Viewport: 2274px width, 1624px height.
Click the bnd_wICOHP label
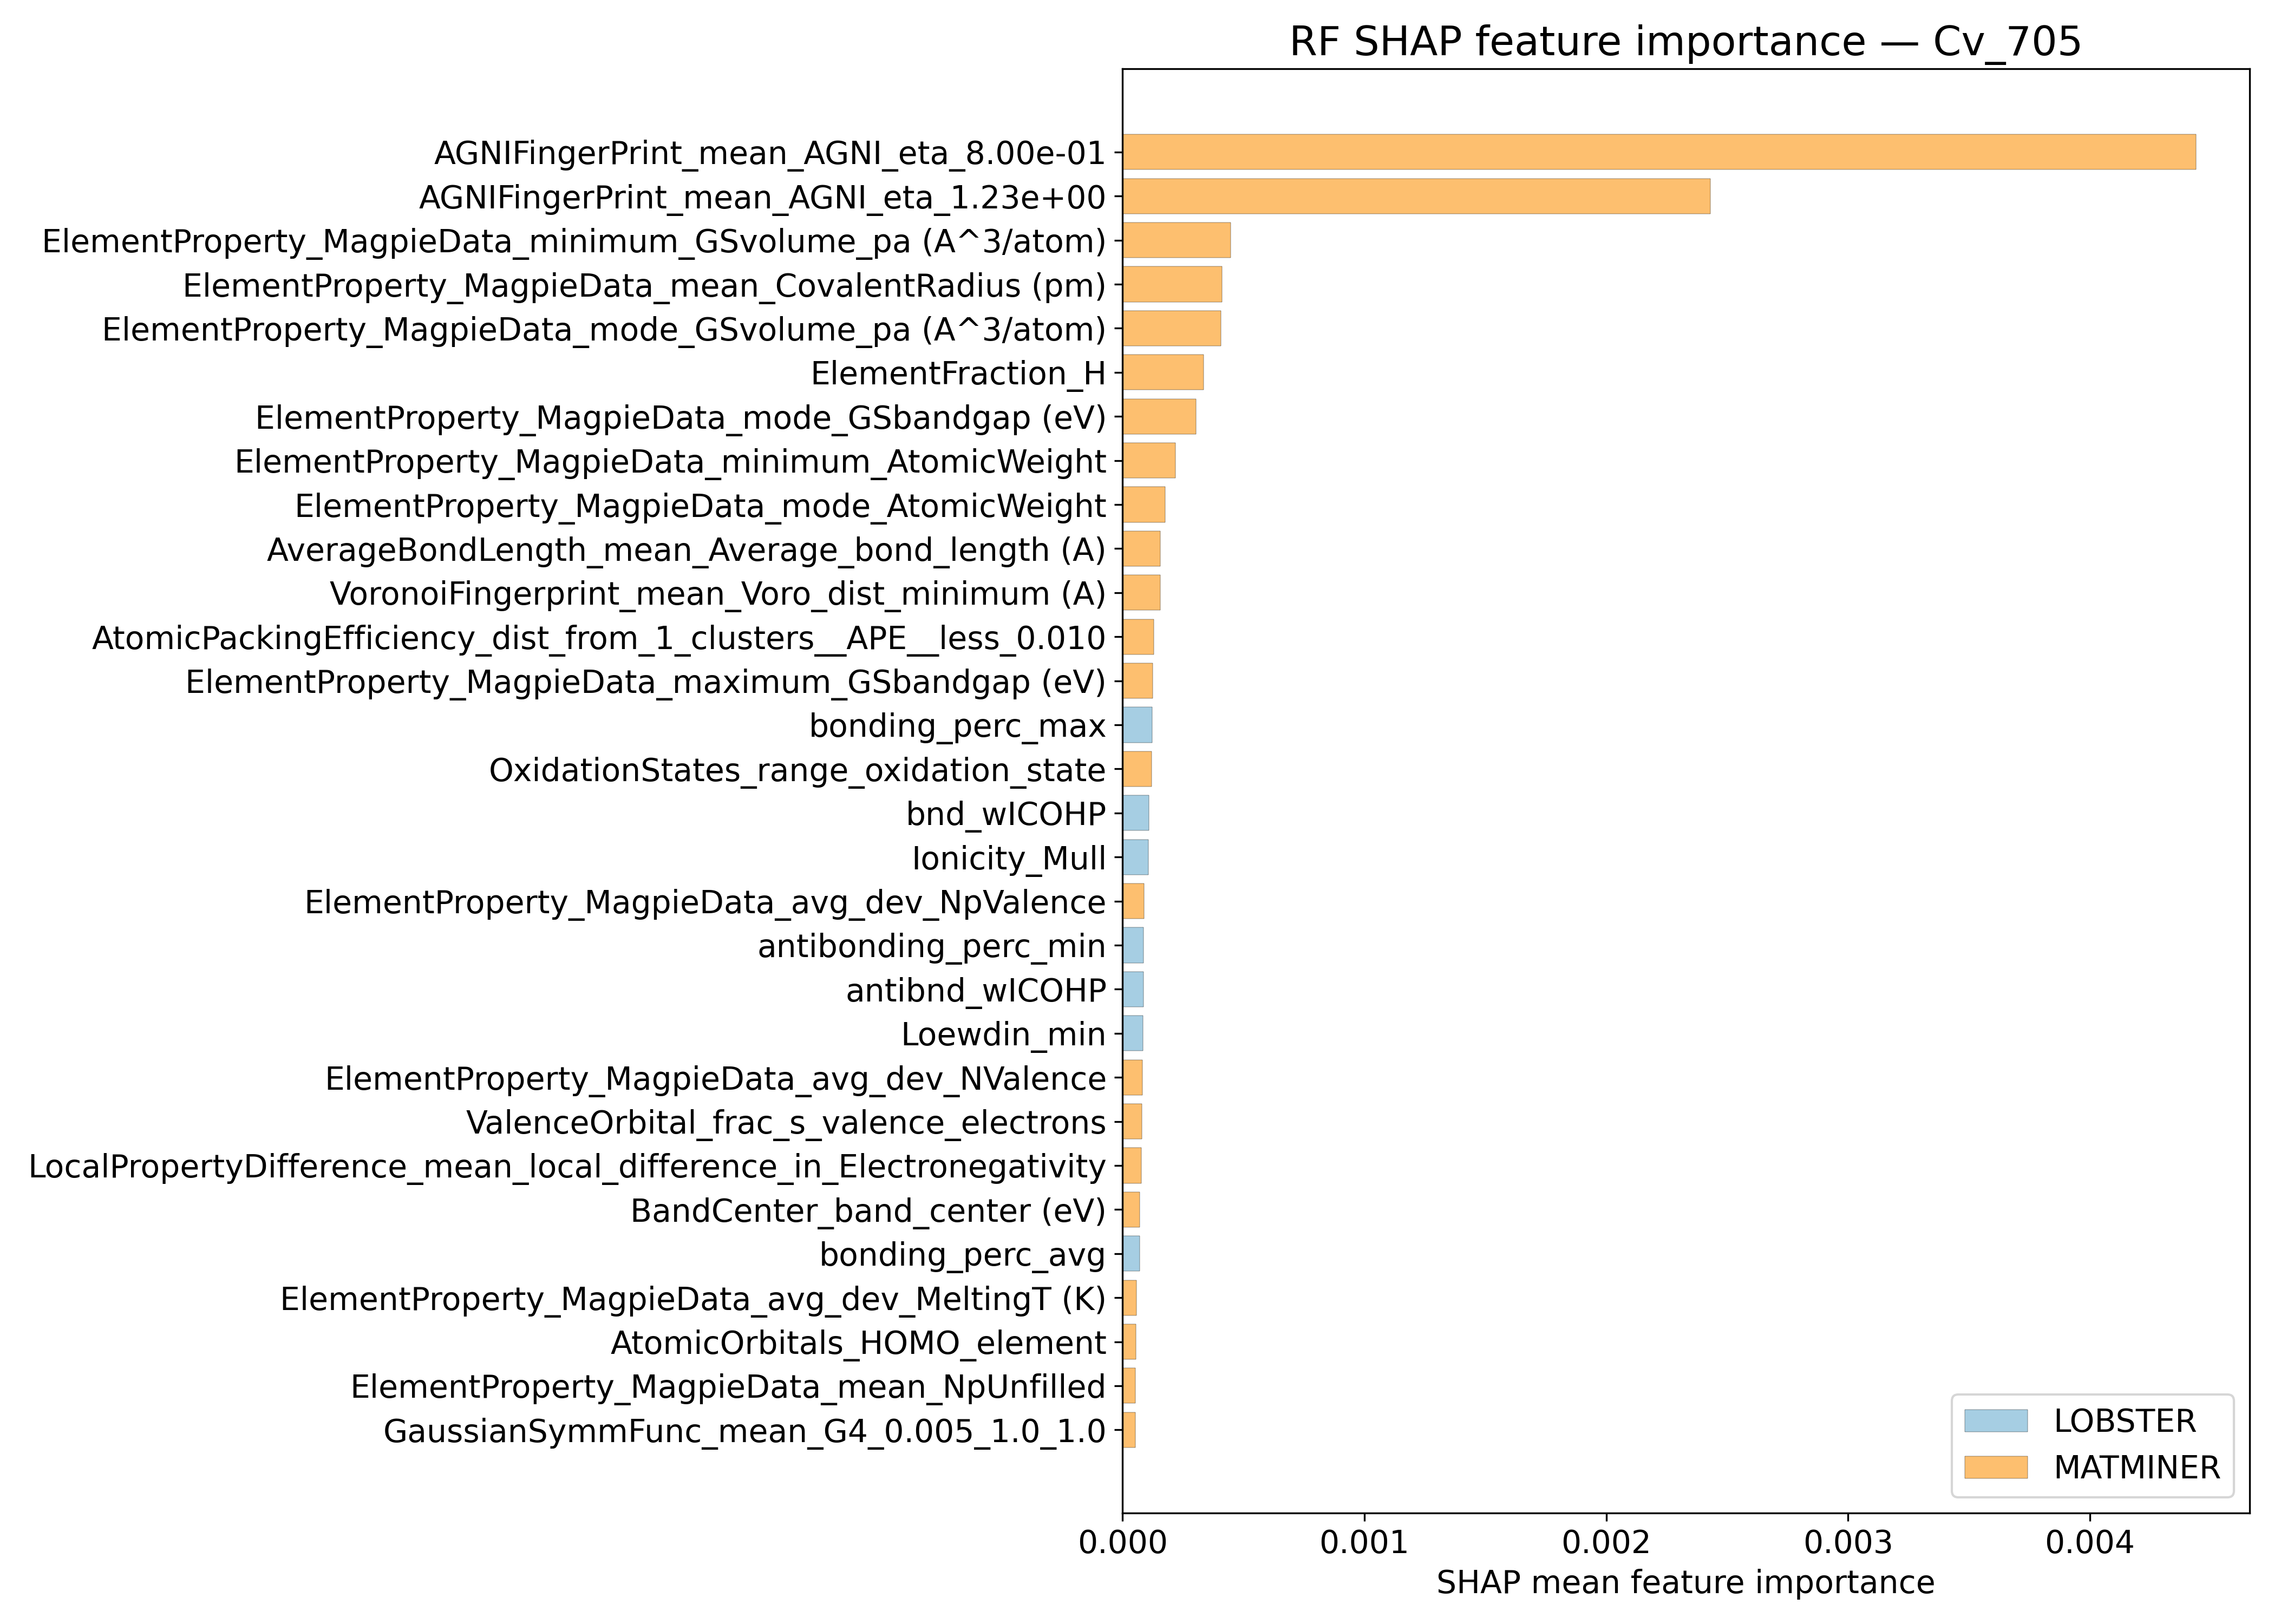[x=1005, y=814]
